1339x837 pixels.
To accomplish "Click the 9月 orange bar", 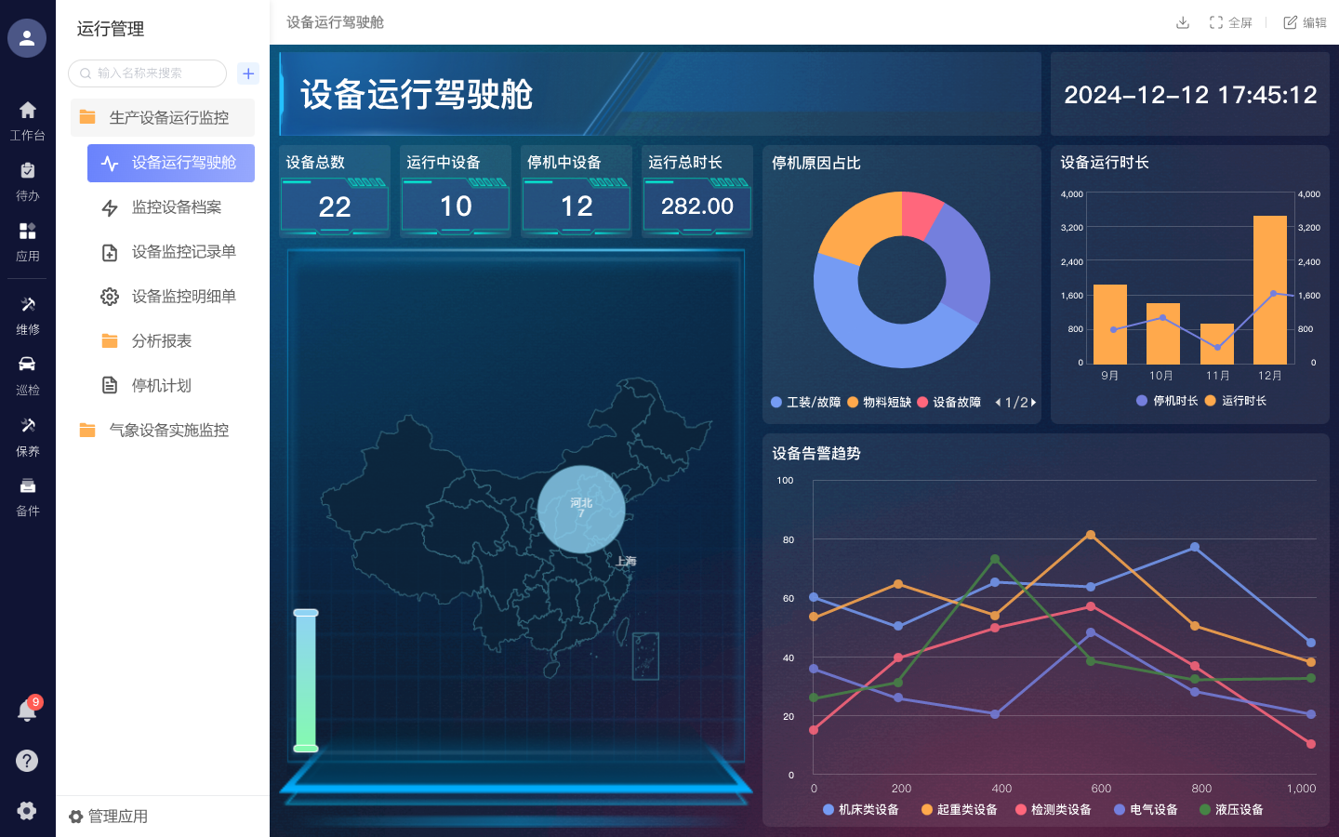I will coord(1110,324).
